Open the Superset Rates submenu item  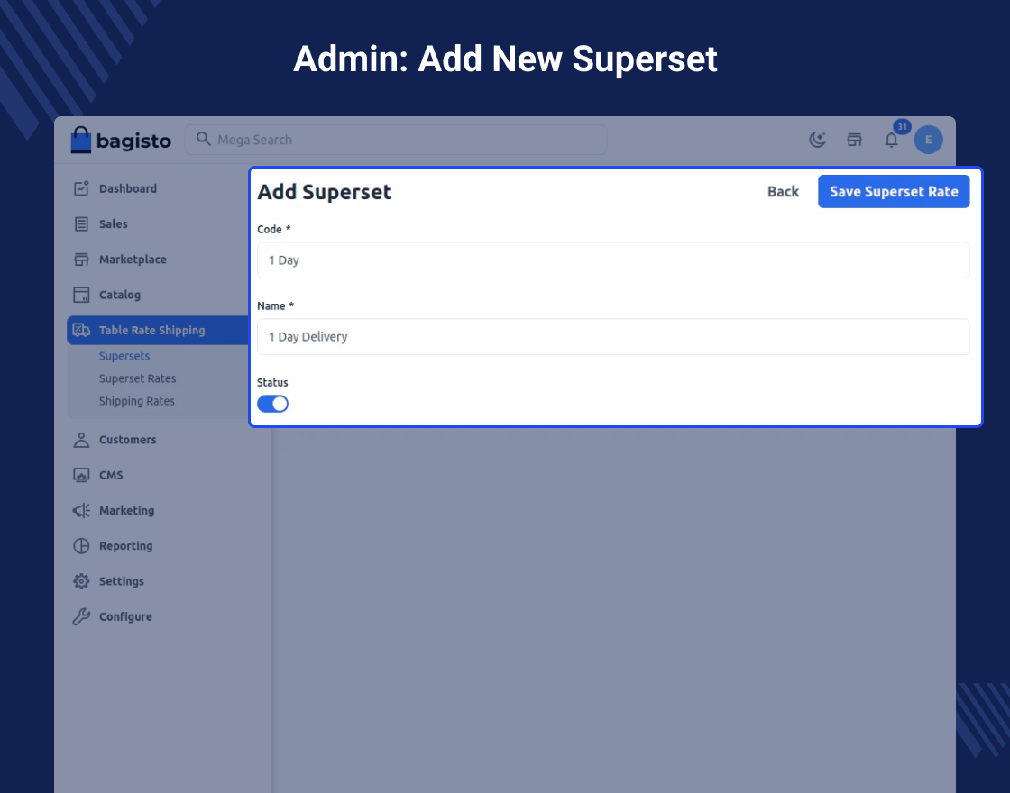point(137,378)
